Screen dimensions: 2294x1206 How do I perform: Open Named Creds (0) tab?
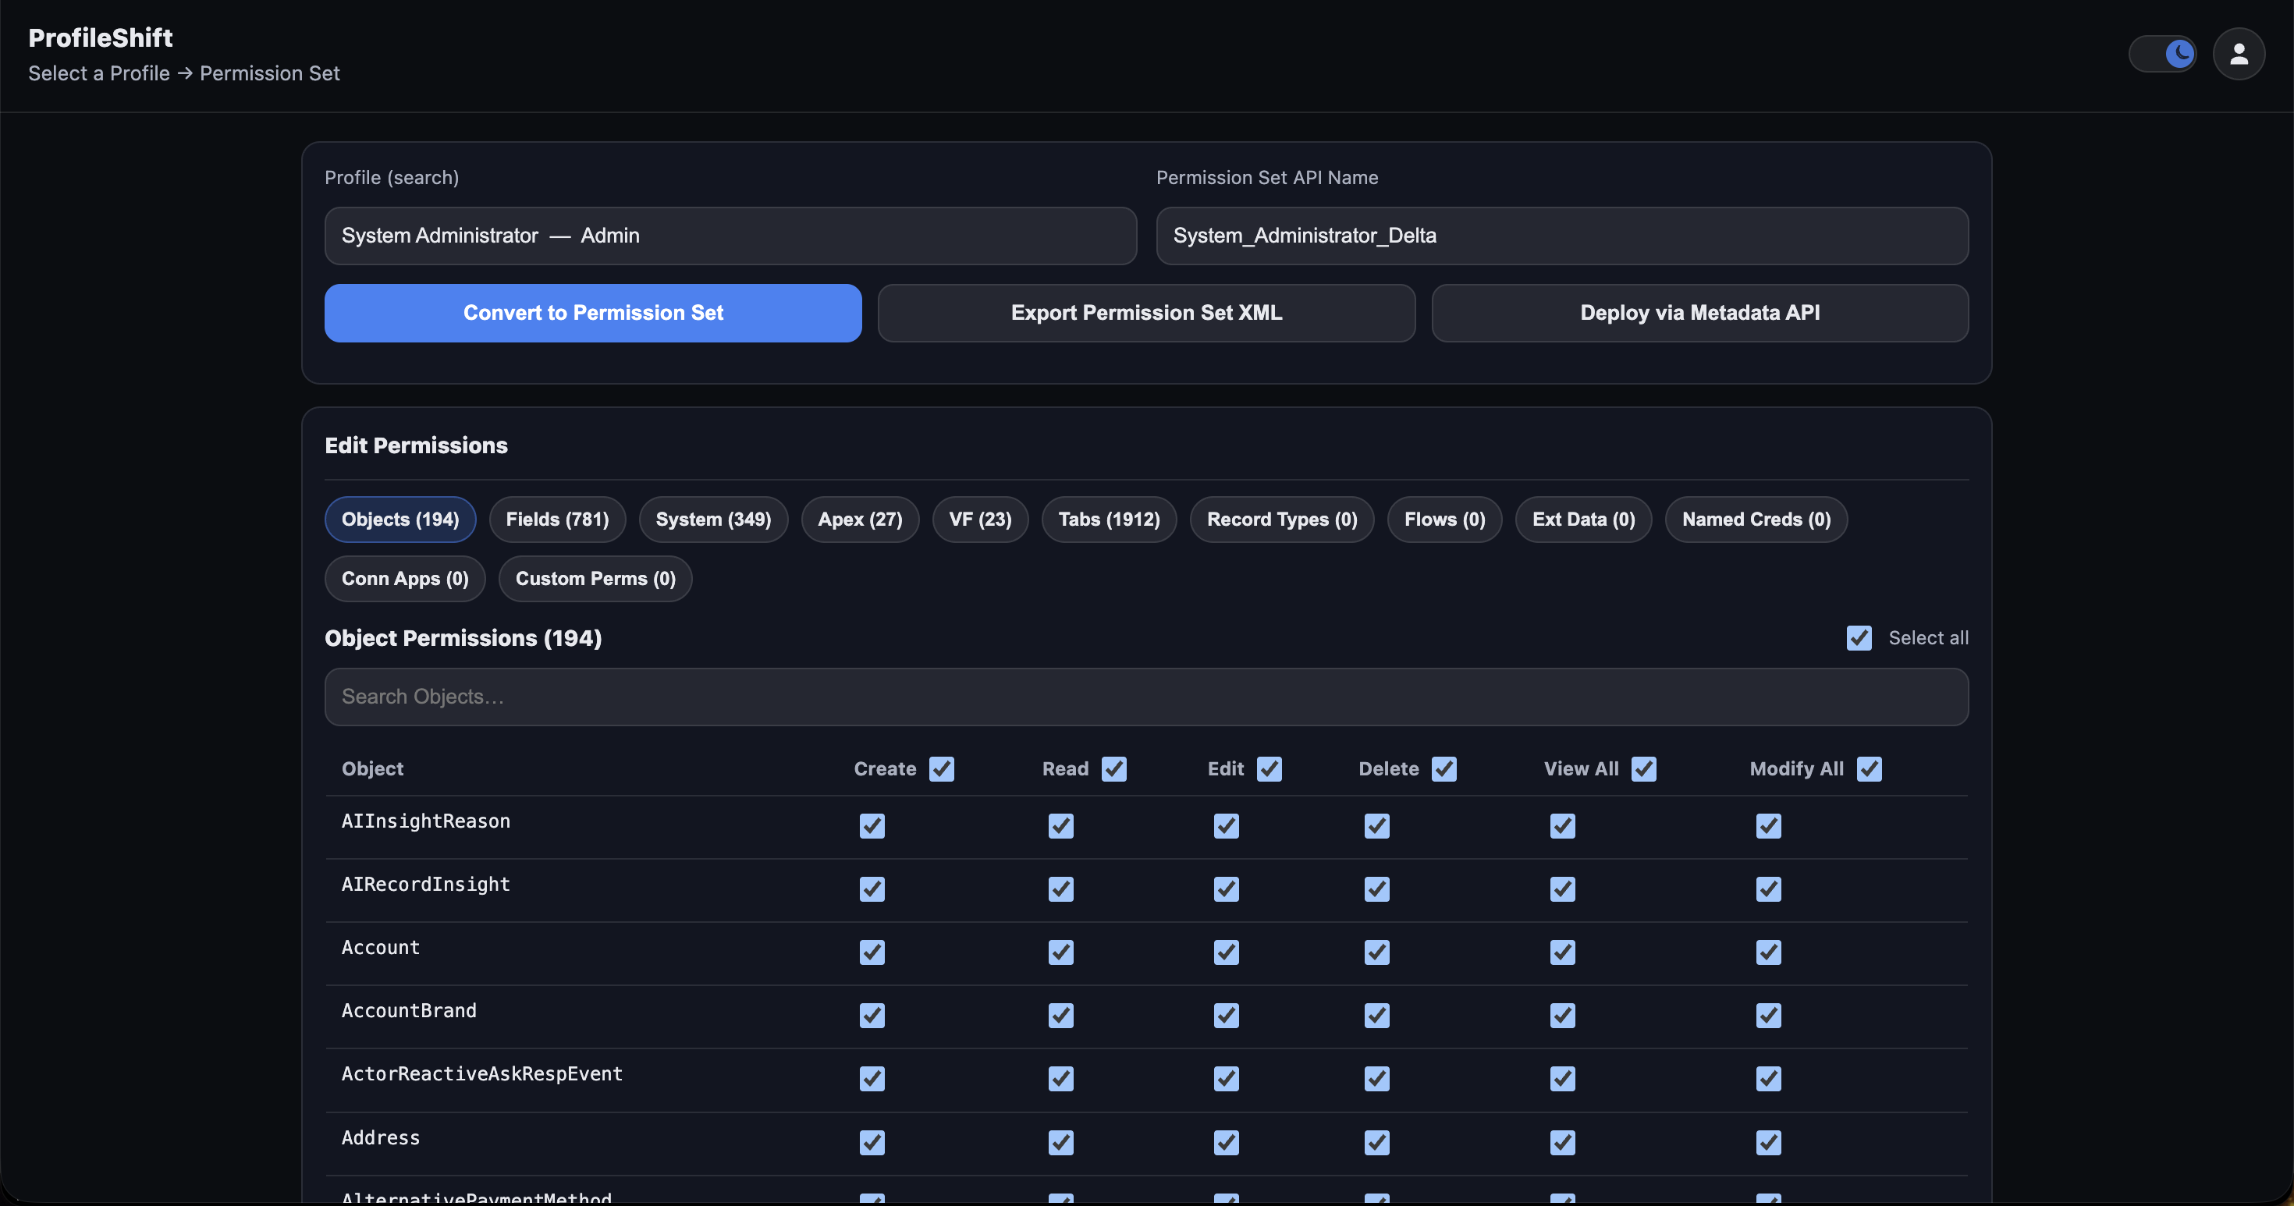pos(1756,520)
